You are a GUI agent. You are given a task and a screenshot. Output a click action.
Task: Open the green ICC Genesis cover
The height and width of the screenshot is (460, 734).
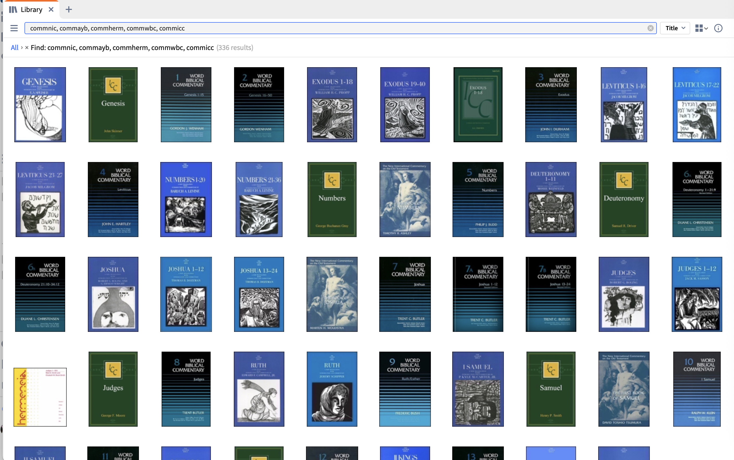pos(113,105)
